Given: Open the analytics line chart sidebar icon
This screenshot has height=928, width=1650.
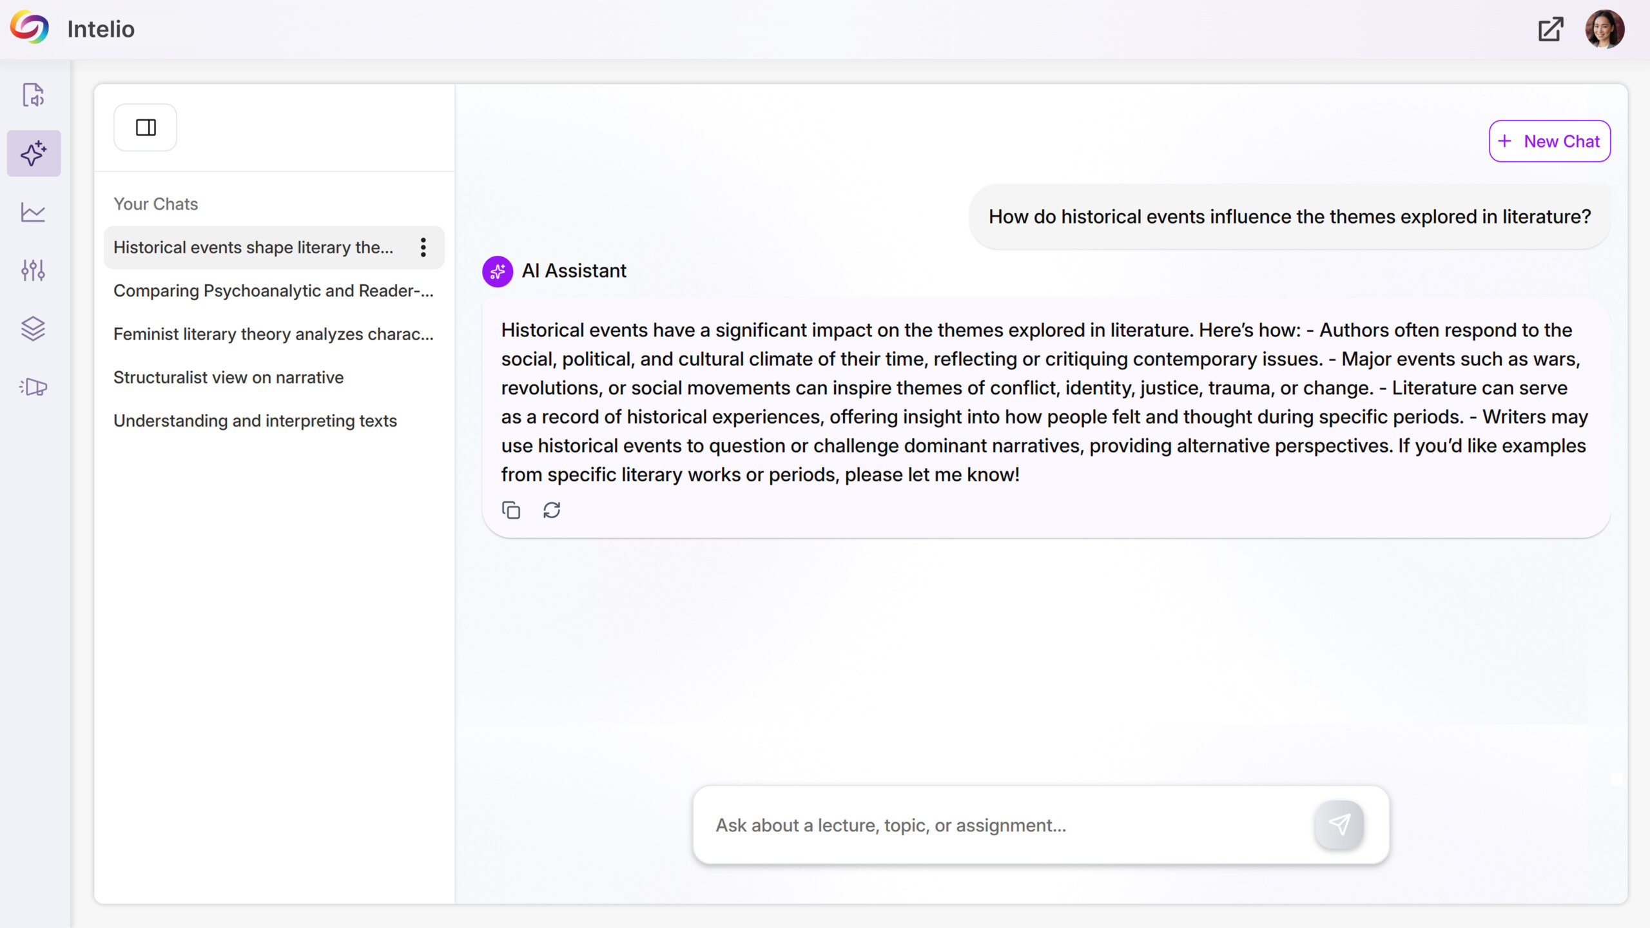Looking at the screenshot, I should coord(34,212).
